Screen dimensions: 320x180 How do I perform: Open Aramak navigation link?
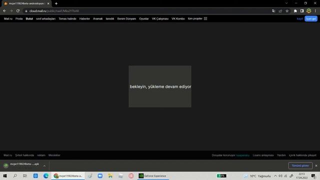(98, 18)
